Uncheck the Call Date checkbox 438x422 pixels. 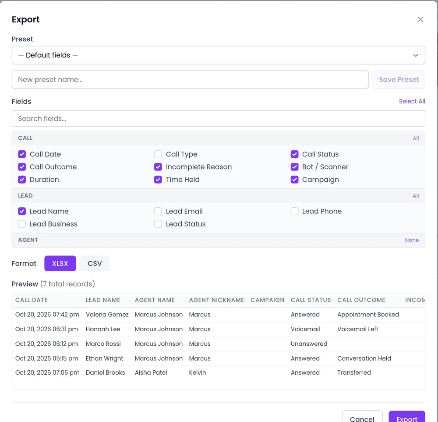[22, 154]
